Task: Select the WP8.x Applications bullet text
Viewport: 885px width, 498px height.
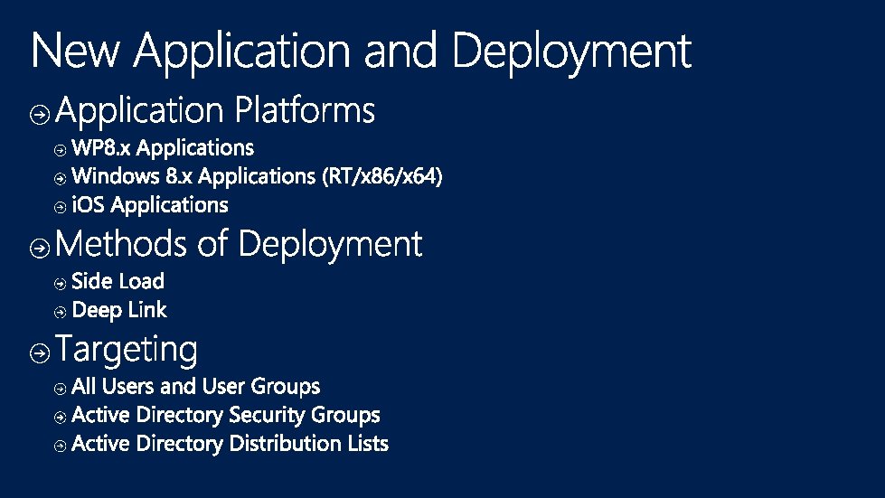Action: point(163,148)
